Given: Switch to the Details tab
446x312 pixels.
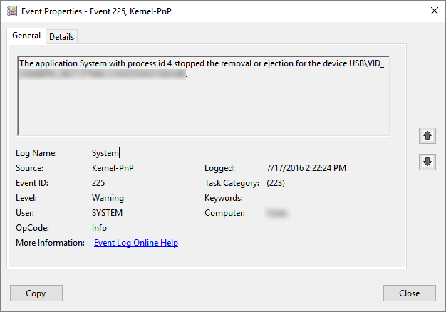Looking at the screenshot, I should tap(61, 37).
